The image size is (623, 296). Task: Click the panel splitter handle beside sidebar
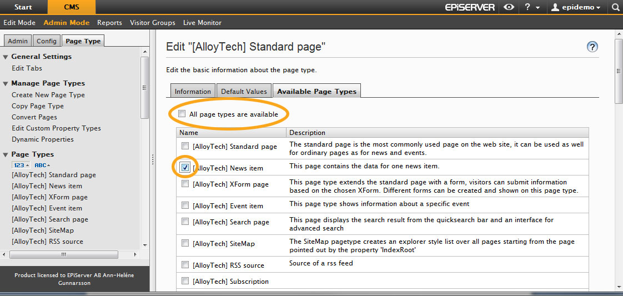point(153,159)
